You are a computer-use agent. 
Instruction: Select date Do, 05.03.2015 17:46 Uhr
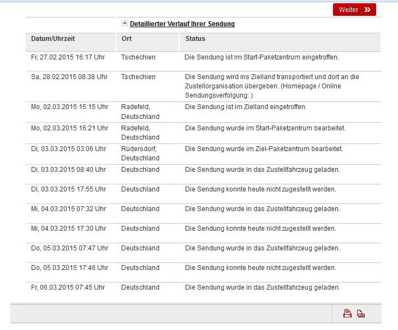69,268
